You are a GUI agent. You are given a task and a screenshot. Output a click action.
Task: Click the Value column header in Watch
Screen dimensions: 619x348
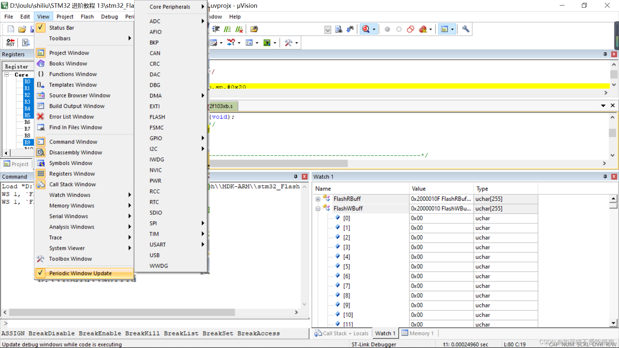tap(441, 188)
